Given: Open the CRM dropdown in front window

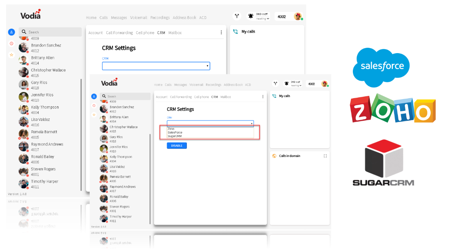Looking at the screenshot, I should [210, 123].
